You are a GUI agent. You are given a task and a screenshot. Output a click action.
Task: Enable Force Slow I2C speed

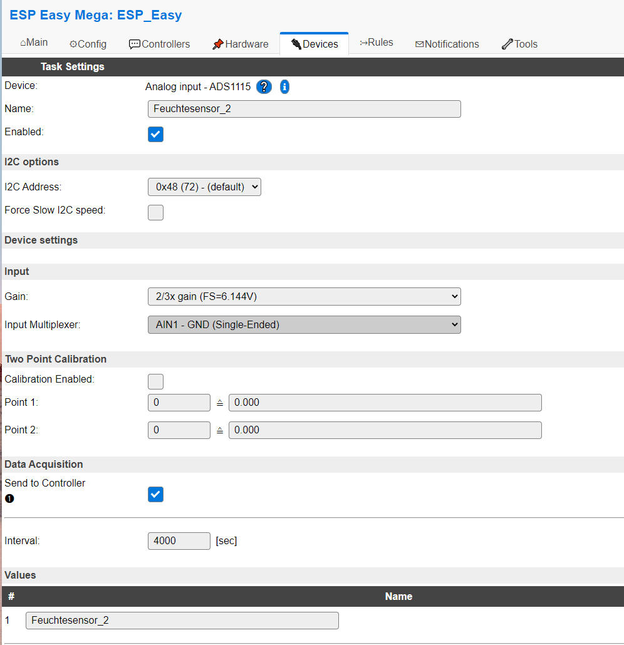tap(155, 212)
